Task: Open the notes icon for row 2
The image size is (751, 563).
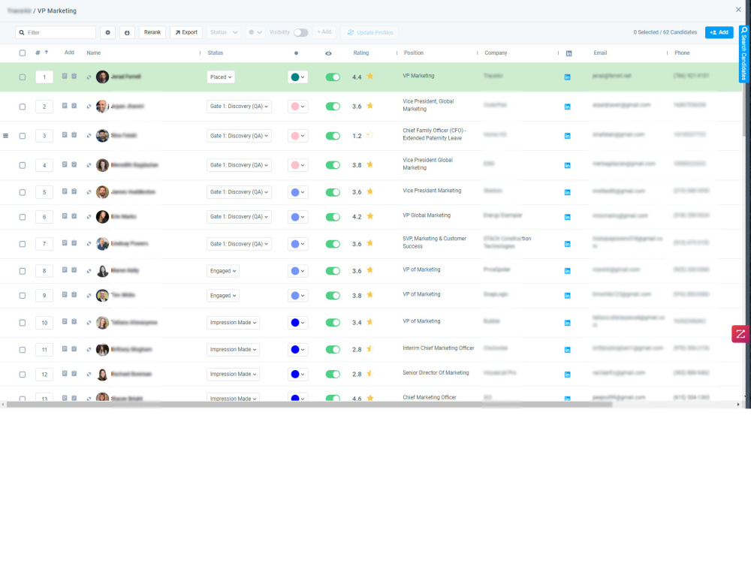Action: (x=65, y=106)
